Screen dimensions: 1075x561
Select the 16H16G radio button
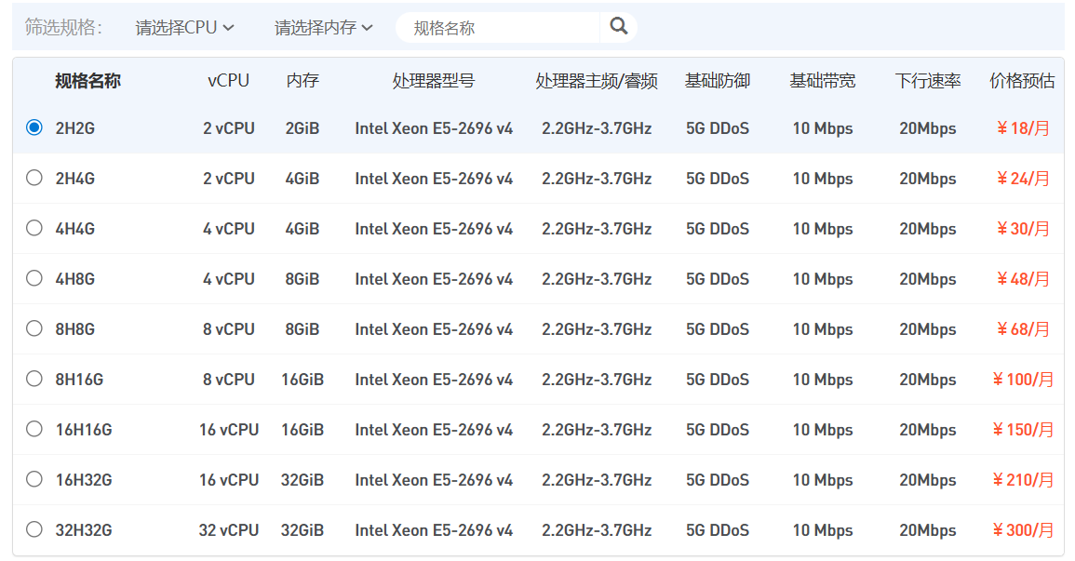coord(34,429)
